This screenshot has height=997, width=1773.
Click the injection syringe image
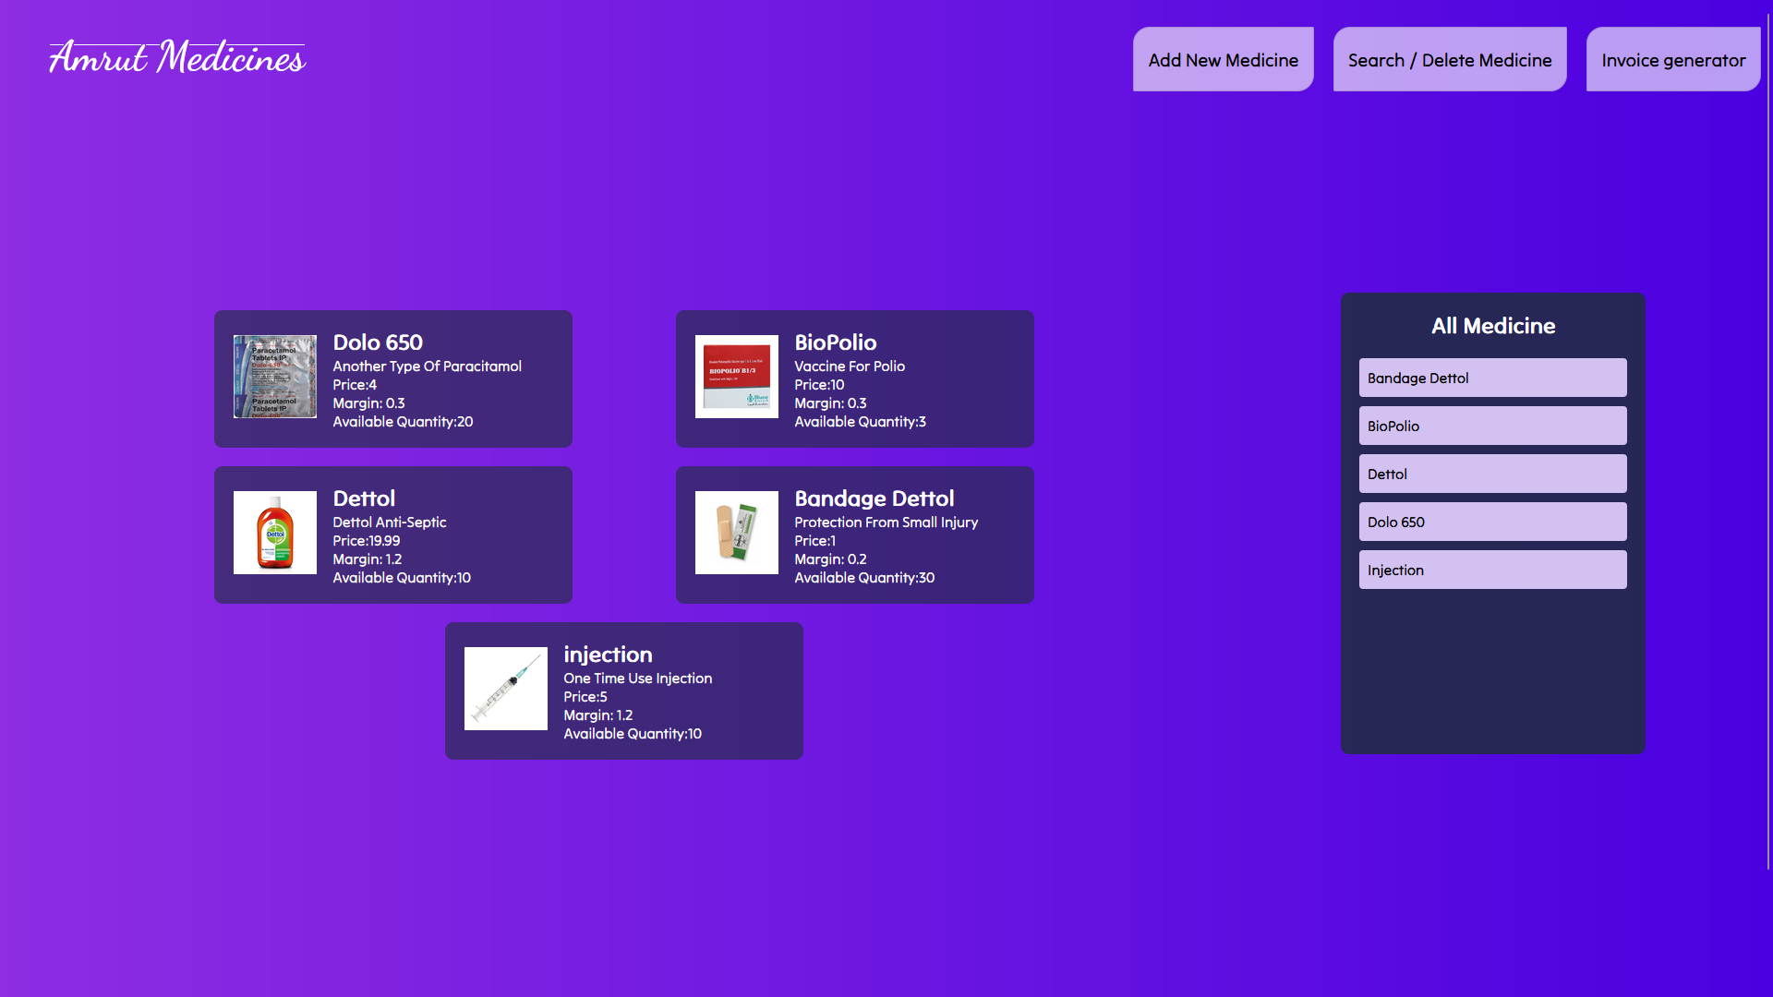tap(506, 689)
